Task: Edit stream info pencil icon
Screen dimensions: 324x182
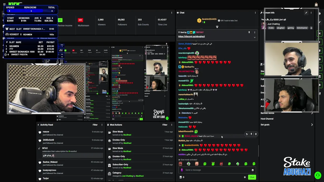Action: 306,13
